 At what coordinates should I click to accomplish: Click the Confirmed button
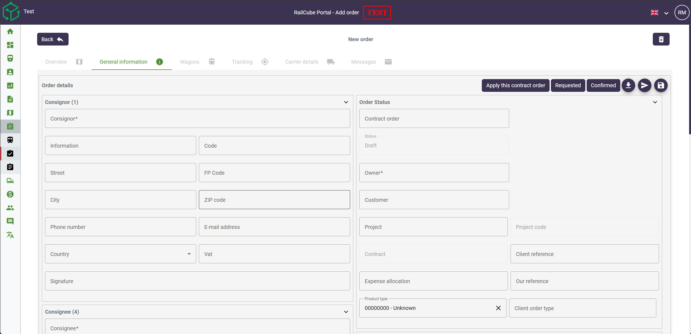tap(603, 85)
